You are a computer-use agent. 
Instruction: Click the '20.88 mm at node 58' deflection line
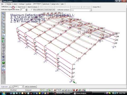28,19
